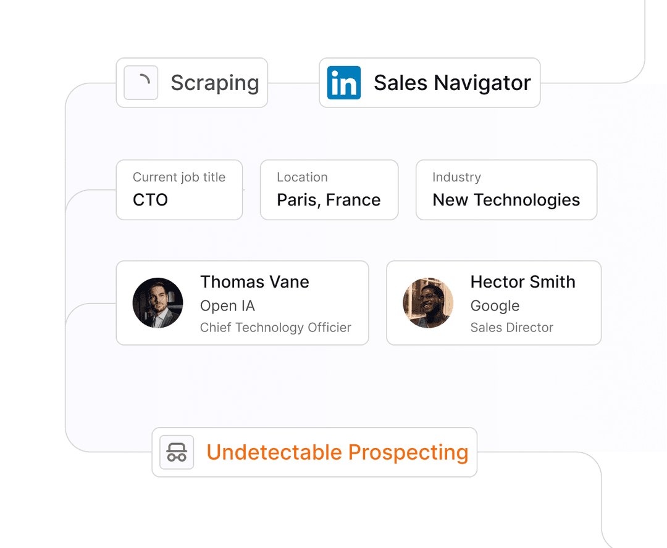
Task: Click the Open IA company text
Action: click(227, 305)
